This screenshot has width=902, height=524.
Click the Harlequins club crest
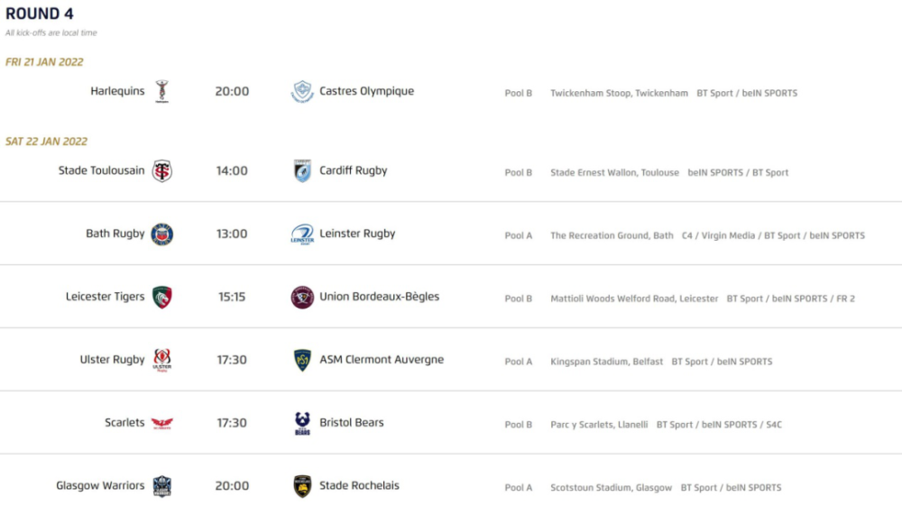click(162, 91)
